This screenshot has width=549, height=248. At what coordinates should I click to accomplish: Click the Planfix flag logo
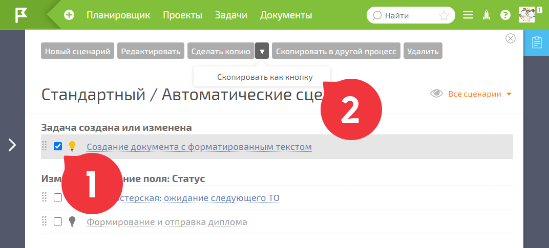coord(21,15)
